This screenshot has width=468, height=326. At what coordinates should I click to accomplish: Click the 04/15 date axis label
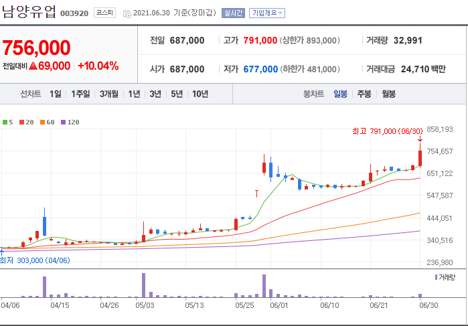pos(60,305)
